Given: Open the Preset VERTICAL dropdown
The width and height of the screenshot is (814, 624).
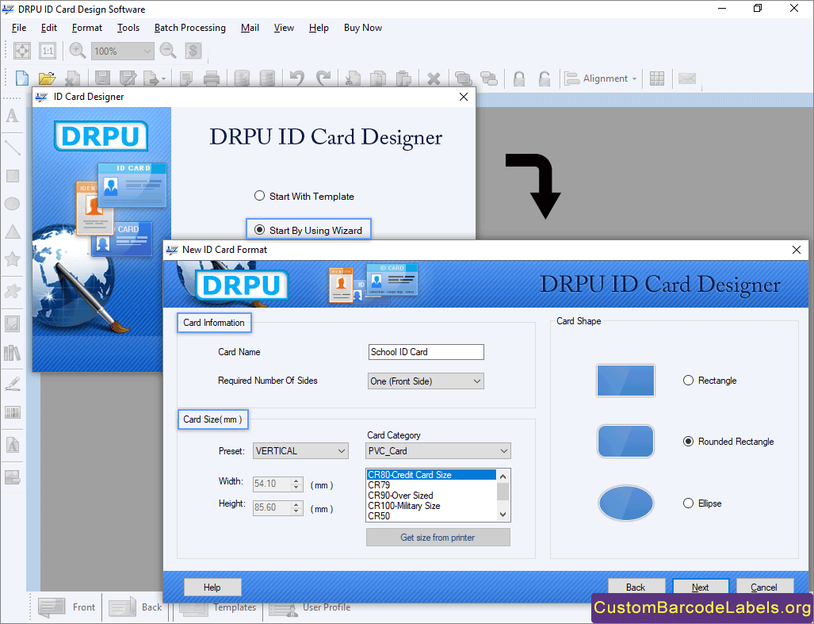Looking at the screenshot, I should 300,450.
